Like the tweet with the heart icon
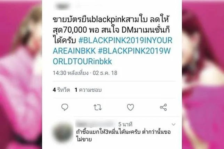The image size is (224, 149). click(x=130, y=107)
